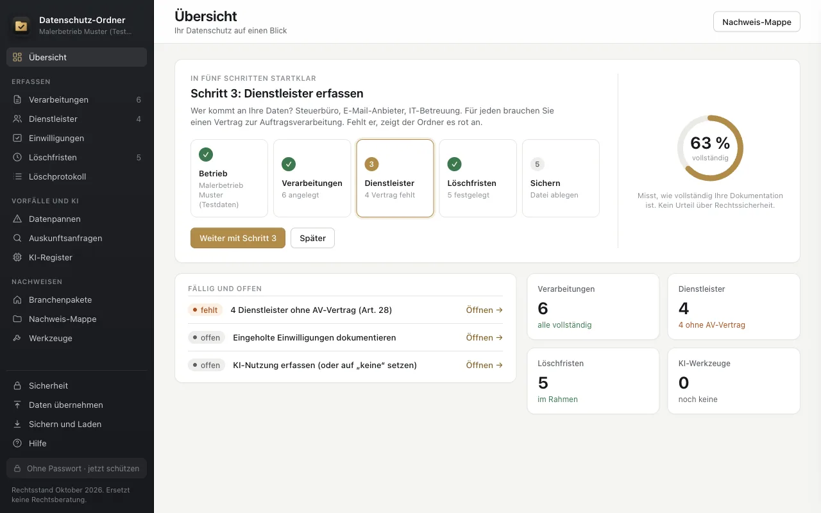Open the Verarbeitungen section in sidebar
The height and width of the screenshot is (513, 821).
(x=77, y=99)
